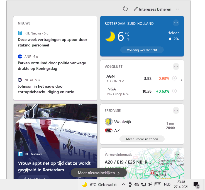205x190 pixels.
Task: Click Rotterdam, Zuid-Holland location title
Action: pos(129,24)
